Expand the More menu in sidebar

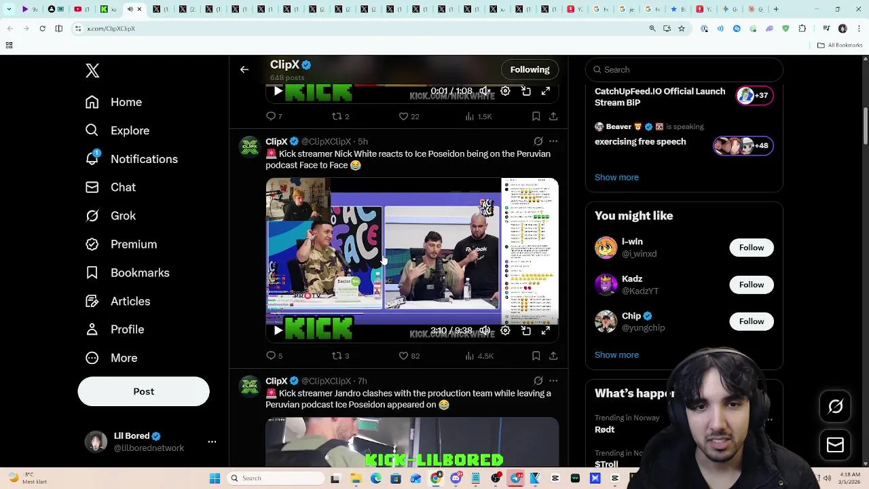pos(111,358)
